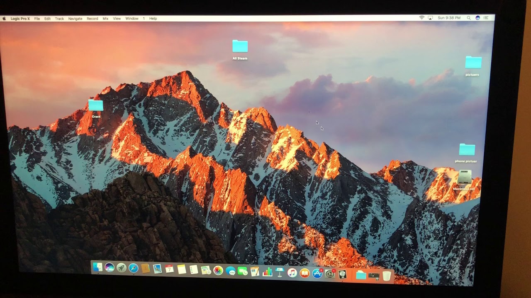Click the AirPlay display icon in menu bar
531x298 pixels.
click(430, 18)
